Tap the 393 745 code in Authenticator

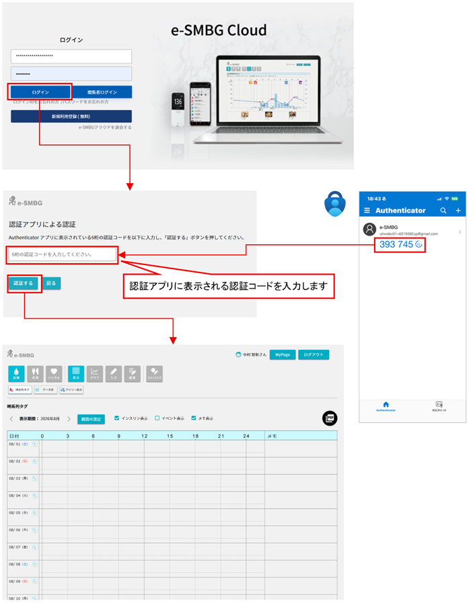396,244
